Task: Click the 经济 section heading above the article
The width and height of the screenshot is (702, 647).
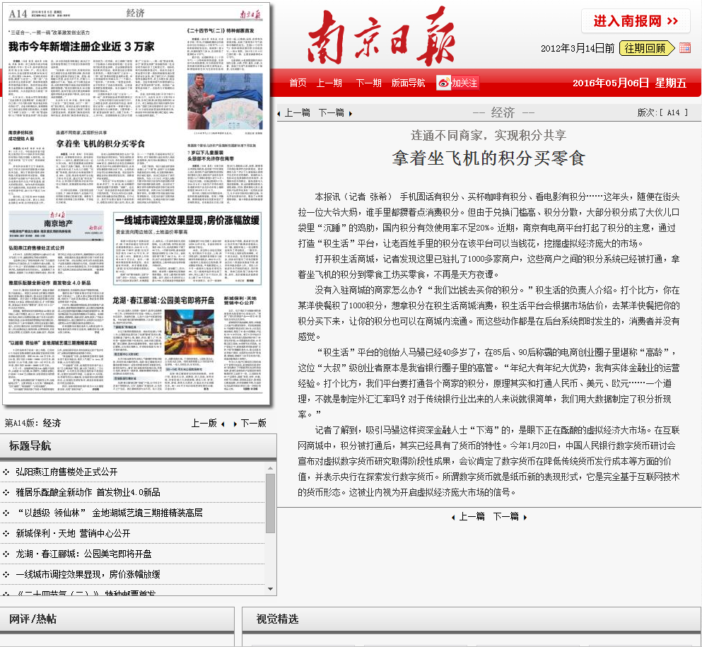Action: [x=503, y=112]
